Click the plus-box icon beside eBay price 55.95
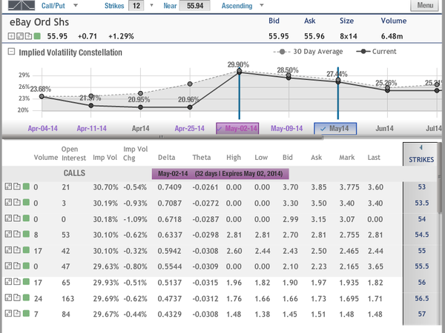 pos(11,36)
